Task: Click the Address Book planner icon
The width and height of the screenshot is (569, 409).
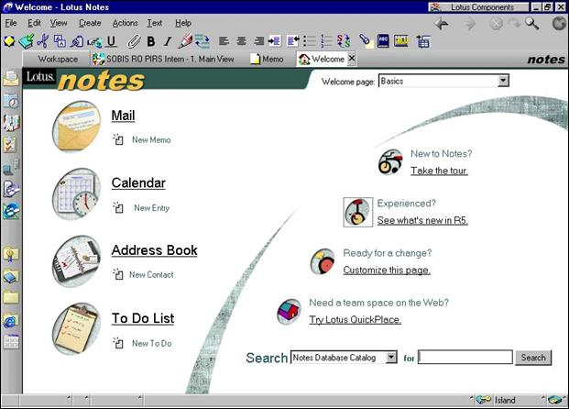Action: (76, 260)
